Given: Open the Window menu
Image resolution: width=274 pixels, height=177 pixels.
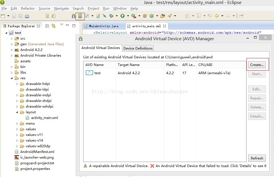Looking at the screenshot, I should click(120, 8).
